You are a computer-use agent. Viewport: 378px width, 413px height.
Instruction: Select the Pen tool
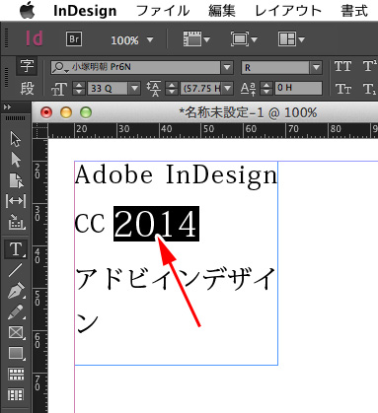pos(16,291)
